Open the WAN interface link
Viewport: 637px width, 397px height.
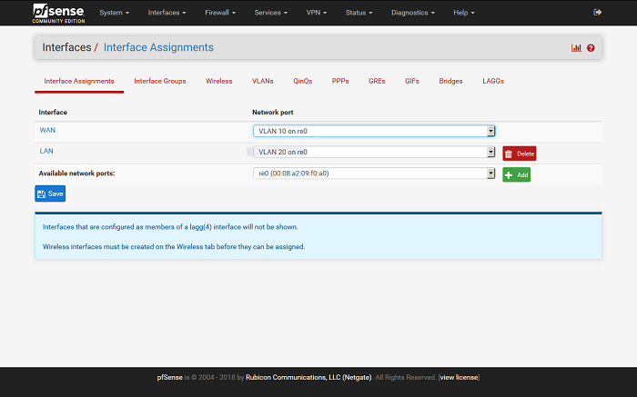(46, 131)
